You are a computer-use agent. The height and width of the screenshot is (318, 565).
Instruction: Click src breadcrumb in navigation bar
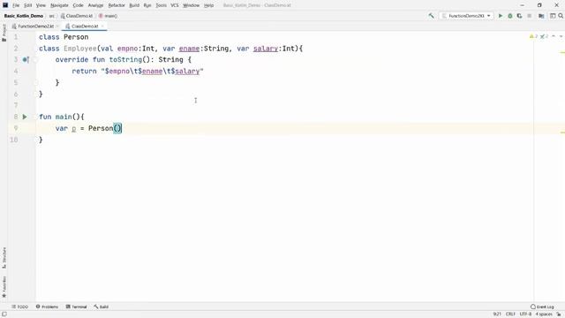[51, 16]
